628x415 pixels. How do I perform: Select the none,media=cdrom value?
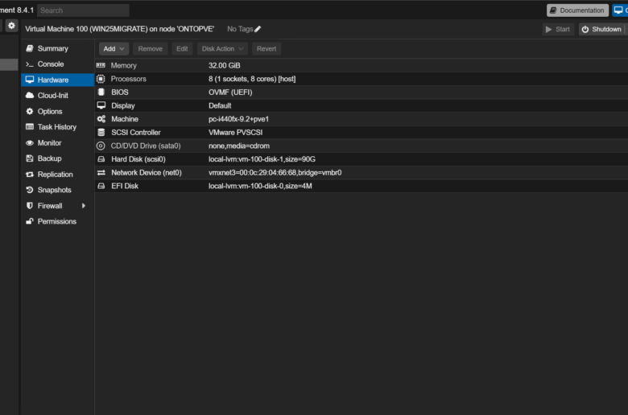point(238,146)
